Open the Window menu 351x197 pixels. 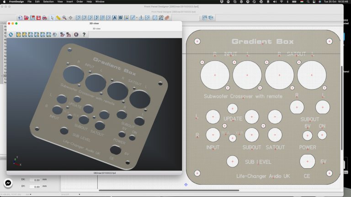[100, 1]
